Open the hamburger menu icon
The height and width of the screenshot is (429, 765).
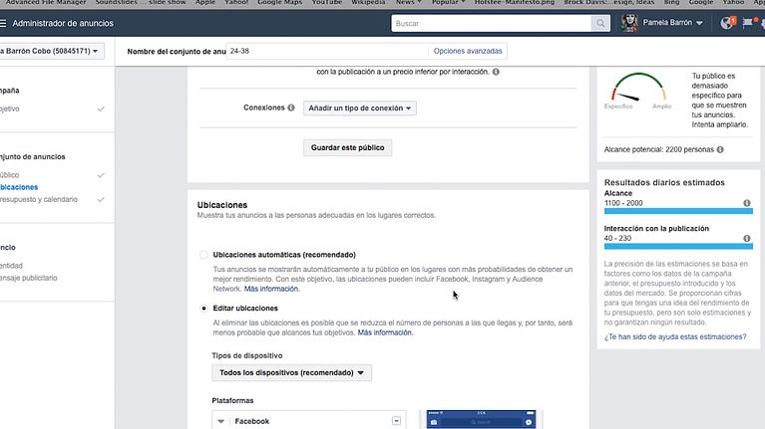pos(3,23)
